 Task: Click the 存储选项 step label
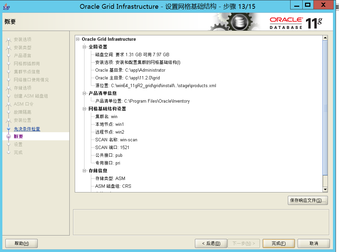click(x=23, y=88)
